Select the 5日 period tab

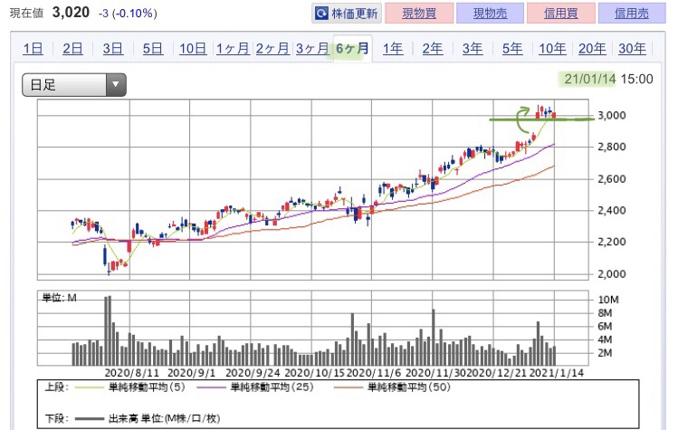pos(153,49)
